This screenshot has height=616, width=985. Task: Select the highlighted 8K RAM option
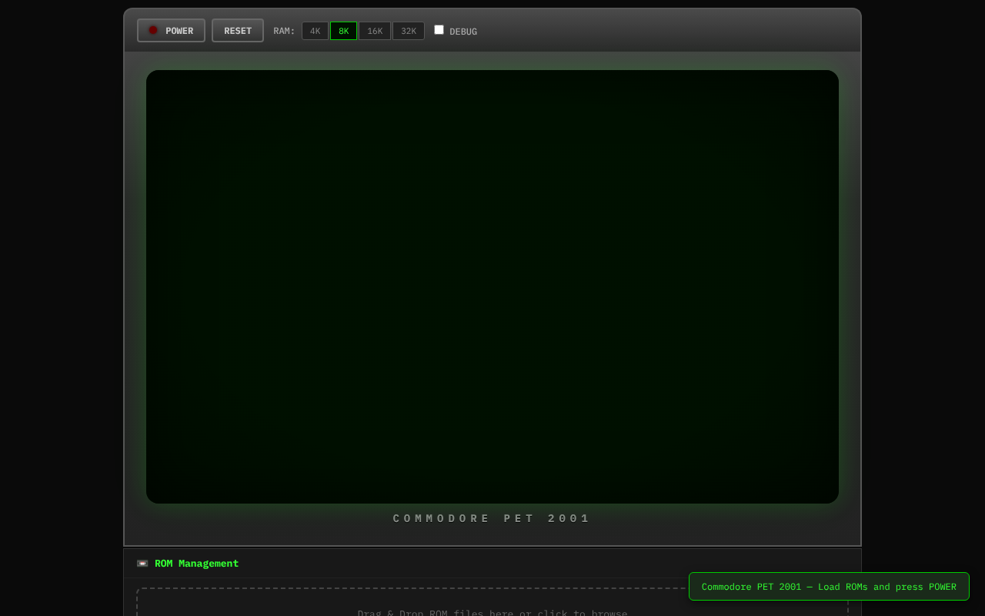pos(343,31)
